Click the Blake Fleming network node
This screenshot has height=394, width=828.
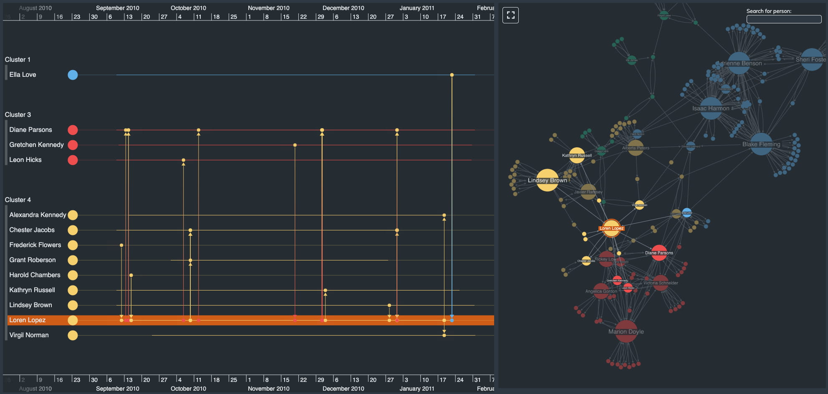point(761,144)
